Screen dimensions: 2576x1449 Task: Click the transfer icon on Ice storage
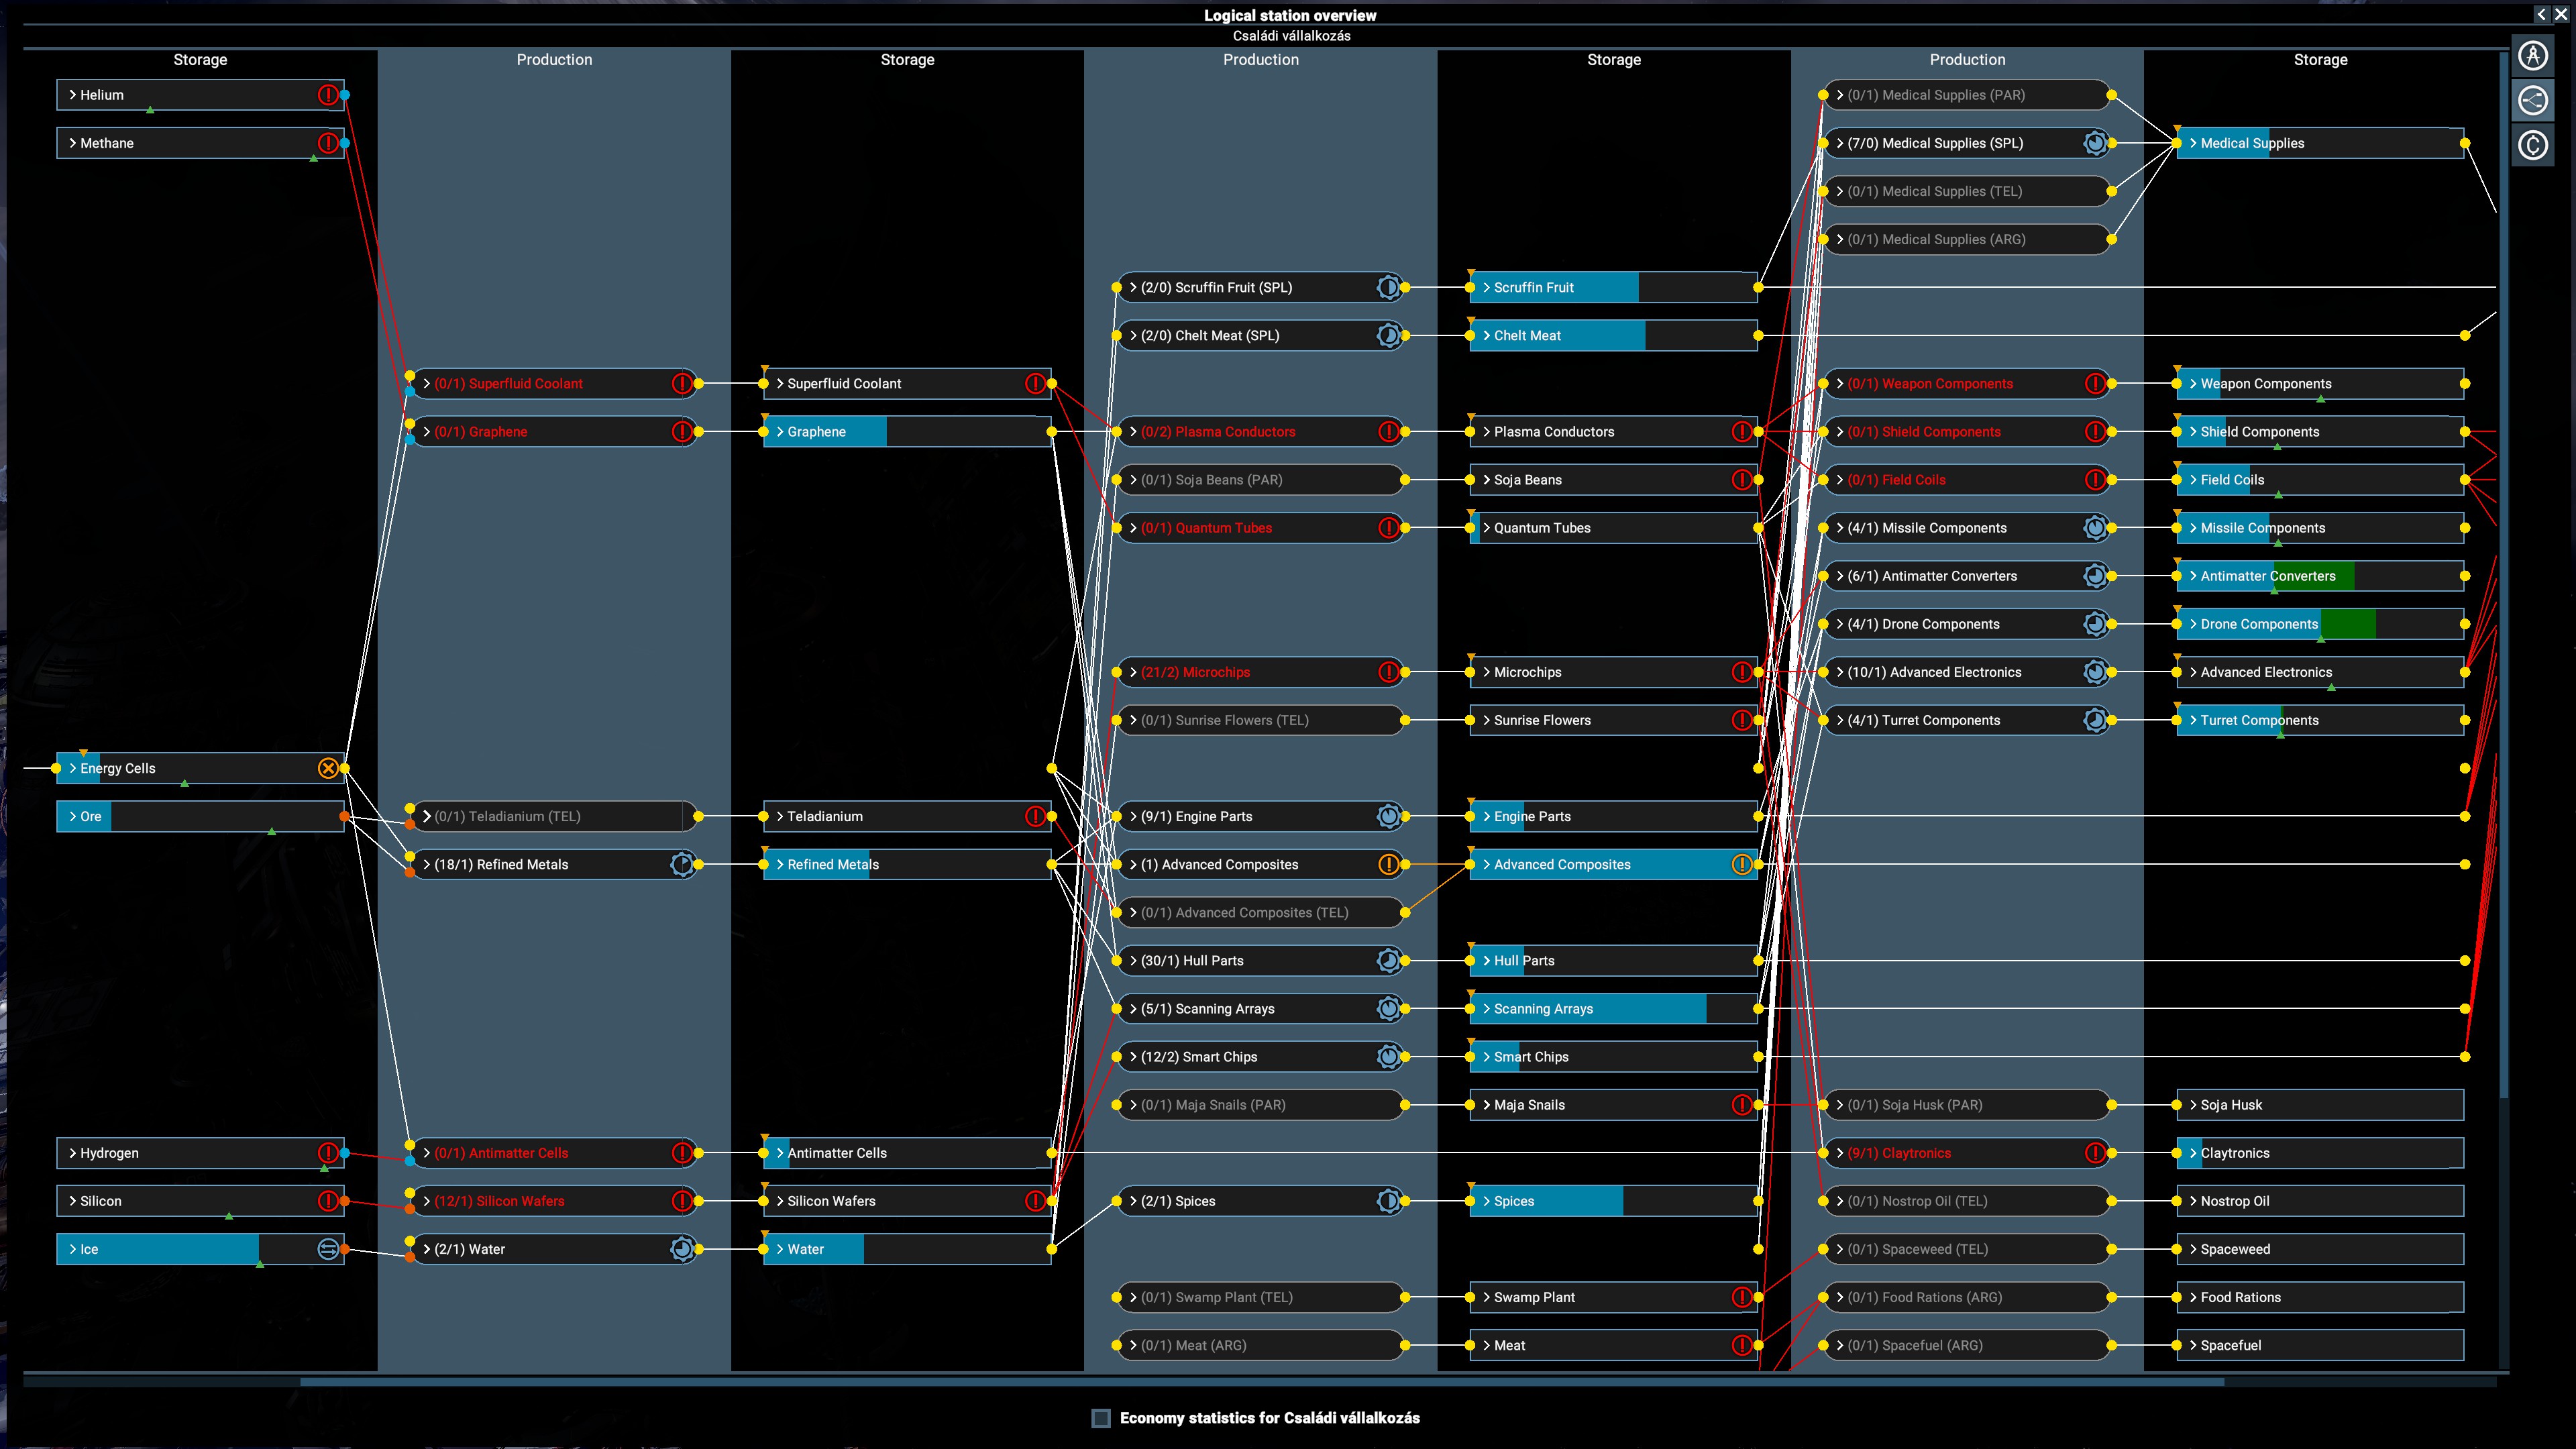point(328,1249)
